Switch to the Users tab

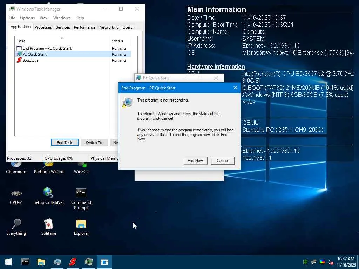tap(128, 27)
